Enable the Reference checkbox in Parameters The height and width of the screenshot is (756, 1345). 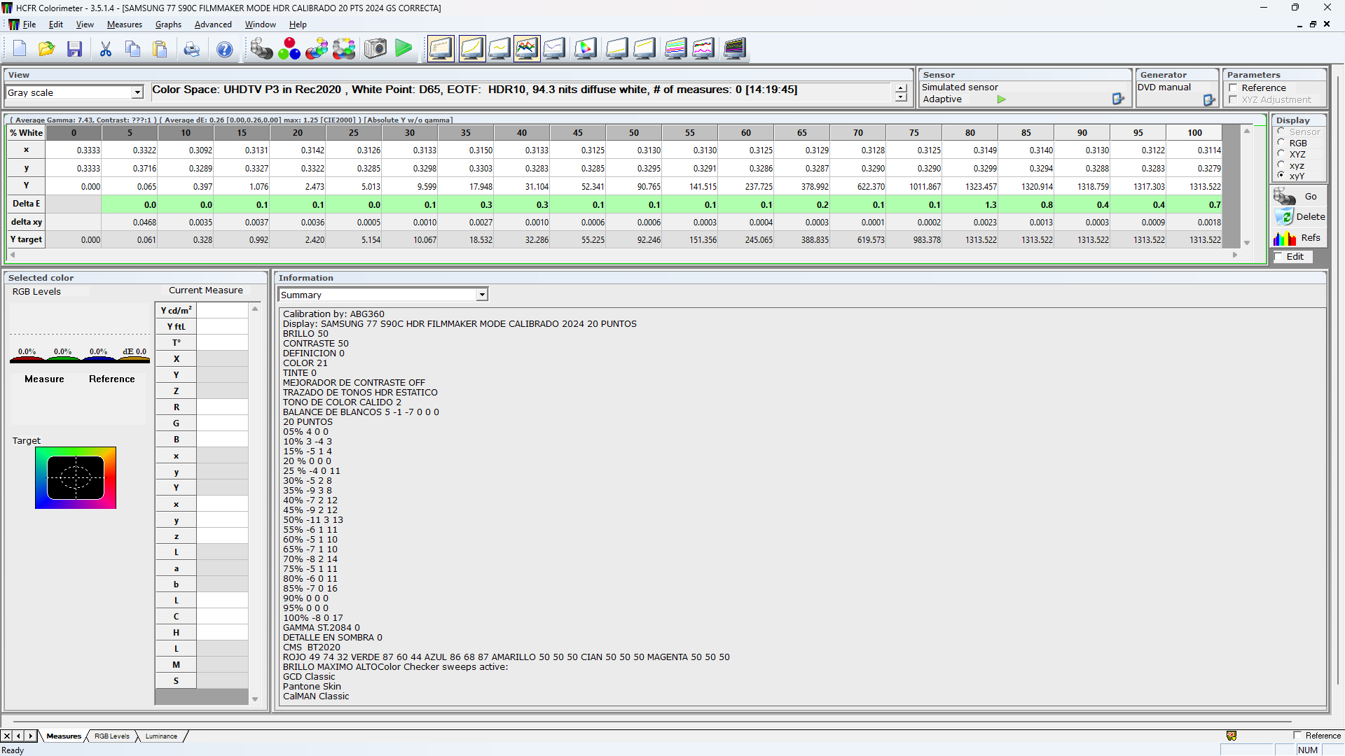coord(1234,88)
